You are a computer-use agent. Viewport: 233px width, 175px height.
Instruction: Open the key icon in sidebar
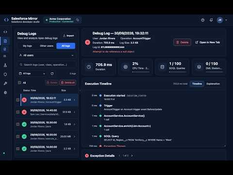click(5, 84)
